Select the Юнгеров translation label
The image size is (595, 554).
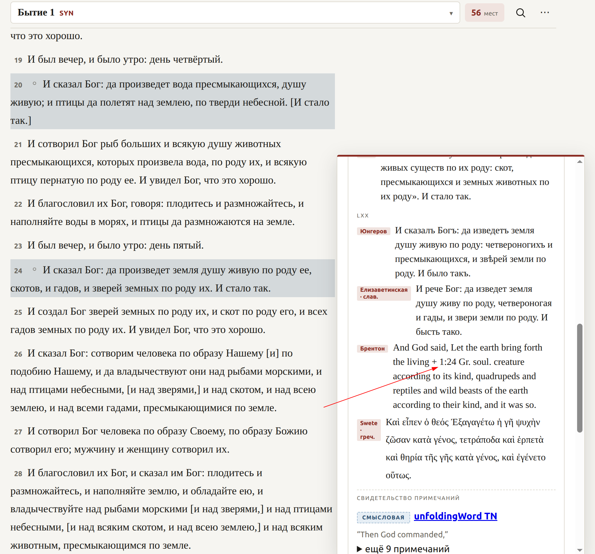[373, 231]
